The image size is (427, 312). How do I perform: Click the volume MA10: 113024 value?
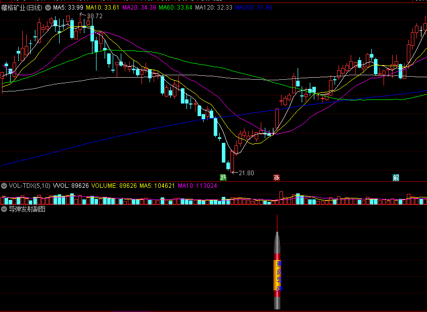198,186
